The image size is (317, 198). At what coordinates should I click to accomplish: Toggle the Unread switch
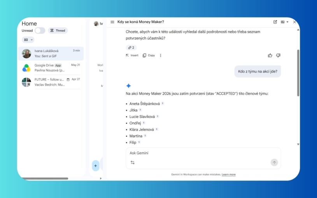[40, 31]
